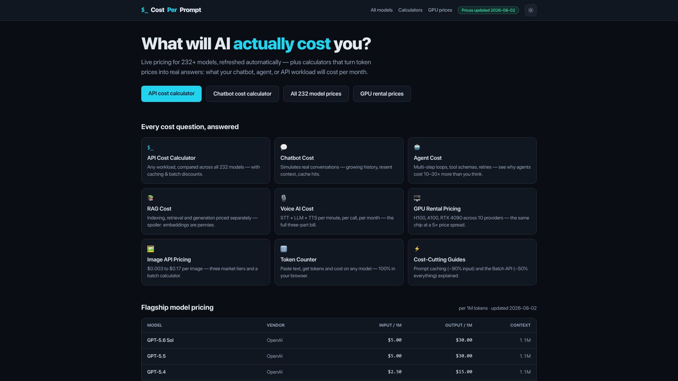Screen dimensions: 678x381
Task: Click the 1.1M context value for GPT-5.6 Sol
Action: click(525, 340)
